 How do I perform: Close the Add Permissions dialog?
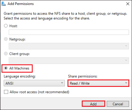click(128, 4)
